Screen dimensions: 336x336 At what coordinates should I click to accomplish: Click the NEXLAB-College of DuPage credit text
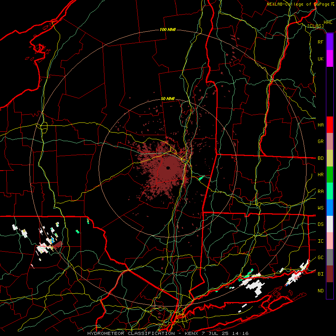pos(300,4)
